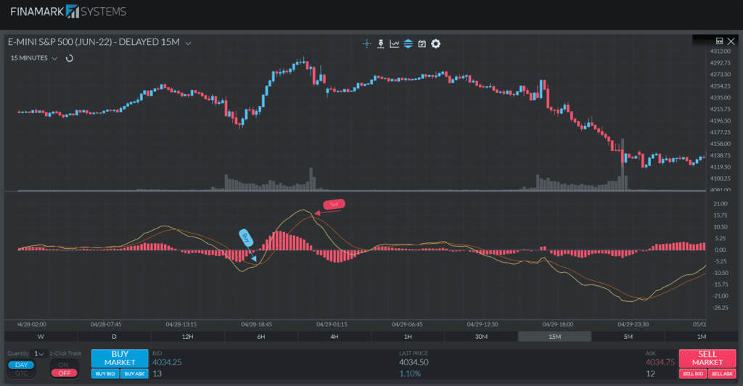Open the calendar events icon
Image resolution: width=743 pixels, height=386 pixels.
422,44
